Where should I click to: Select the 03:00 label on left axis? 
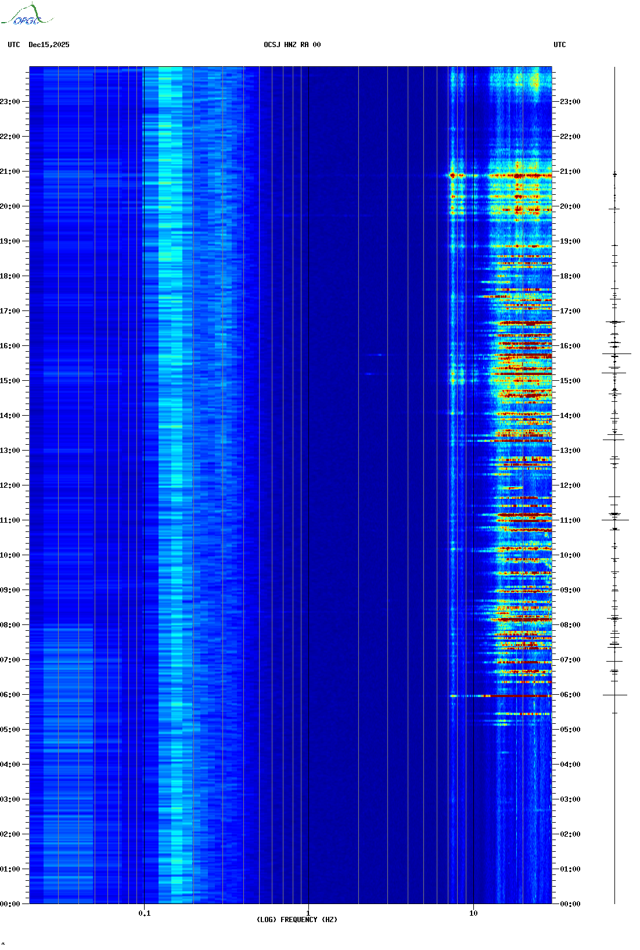10,799
